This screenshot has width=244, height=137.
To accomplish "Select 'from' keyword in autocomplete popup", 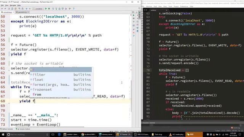I will [x=61, y=94].
